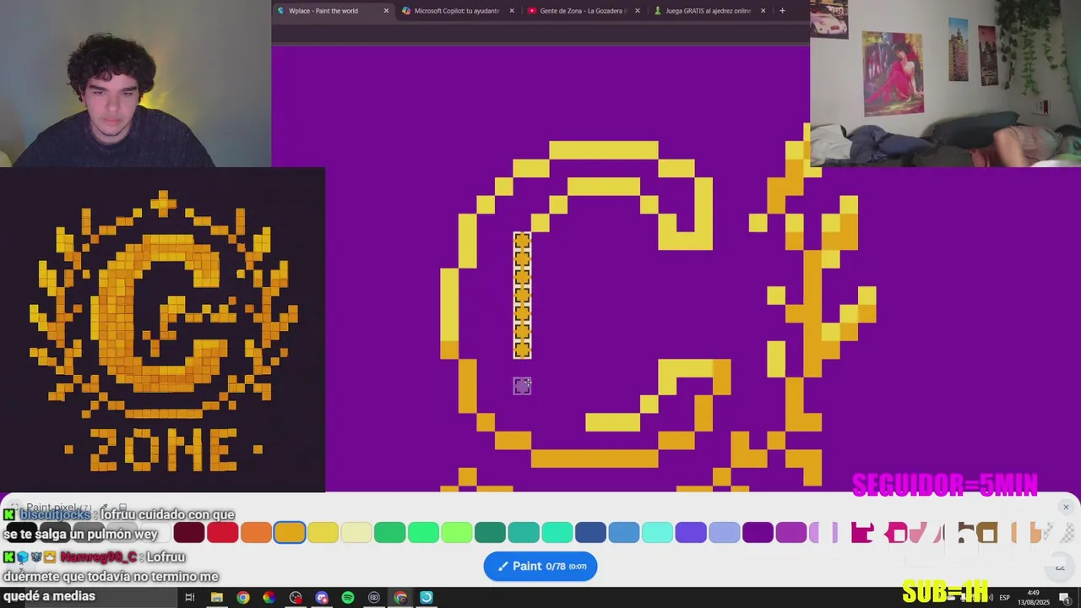Close the Gente de Zona YouTube tab
Viewport: 1081px width, 608px height.
pyautogui.click(x=637, y=11)
